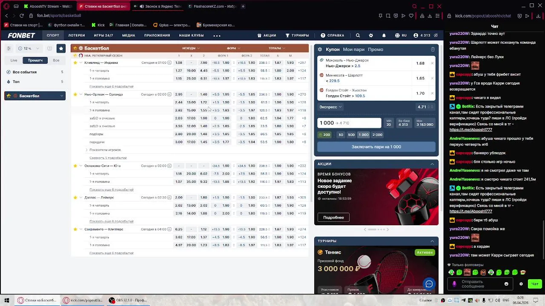
Task: Switch to the Все tab in sidebar
Action: pos(56,60)
